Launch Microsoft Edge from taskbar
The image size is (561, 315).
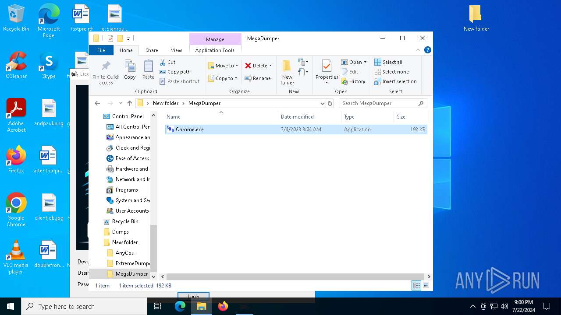click(180, 306)
